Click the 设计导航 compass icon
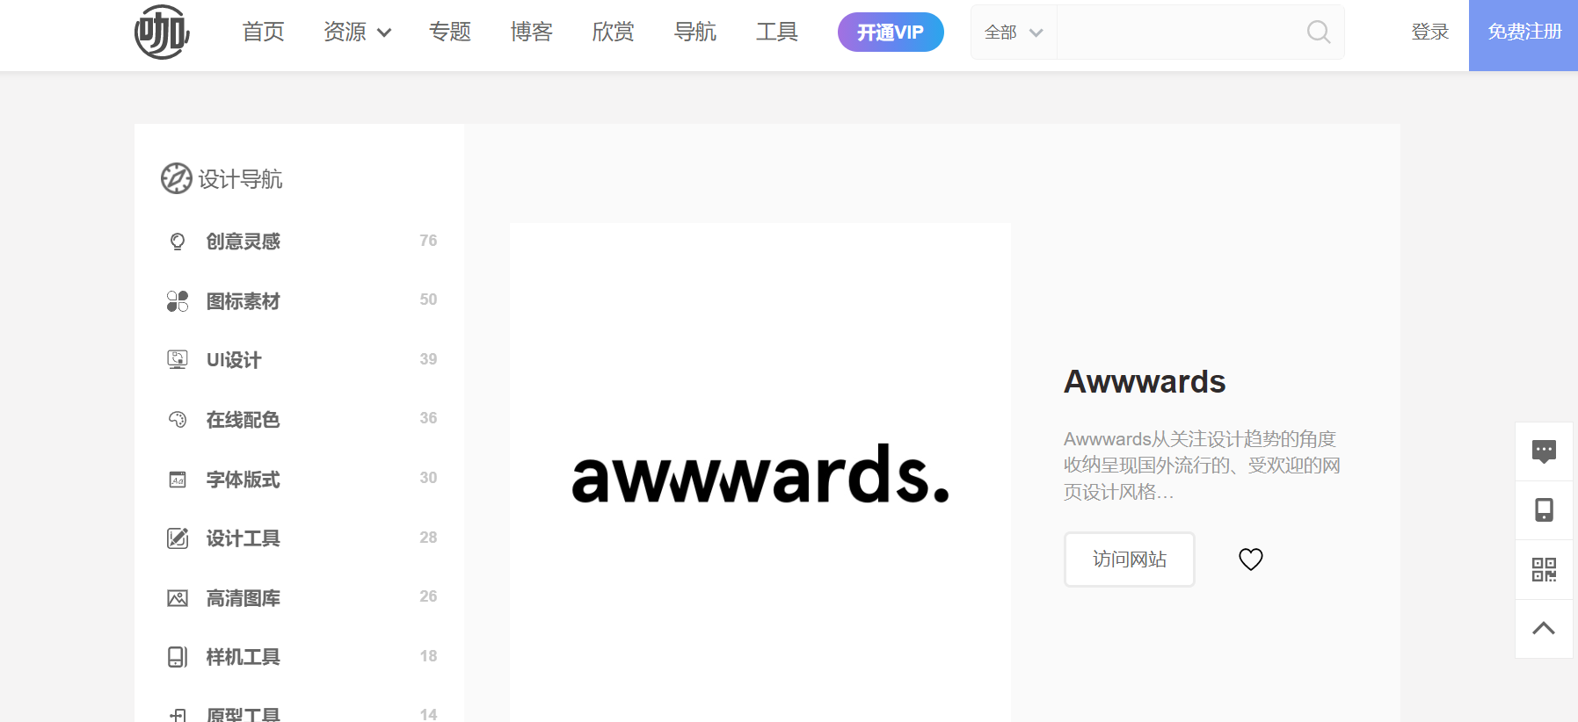The width and height of the screenshot is (1578, 722). 176,178
